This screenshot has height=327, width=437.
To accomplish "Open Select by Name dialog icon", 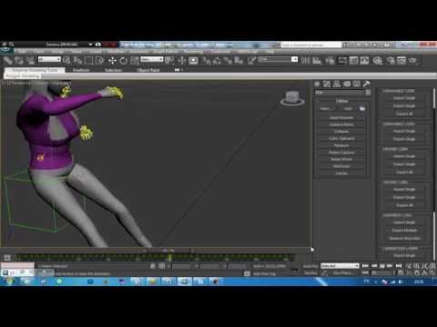I will pyautogui.click(x=77, y=61).
